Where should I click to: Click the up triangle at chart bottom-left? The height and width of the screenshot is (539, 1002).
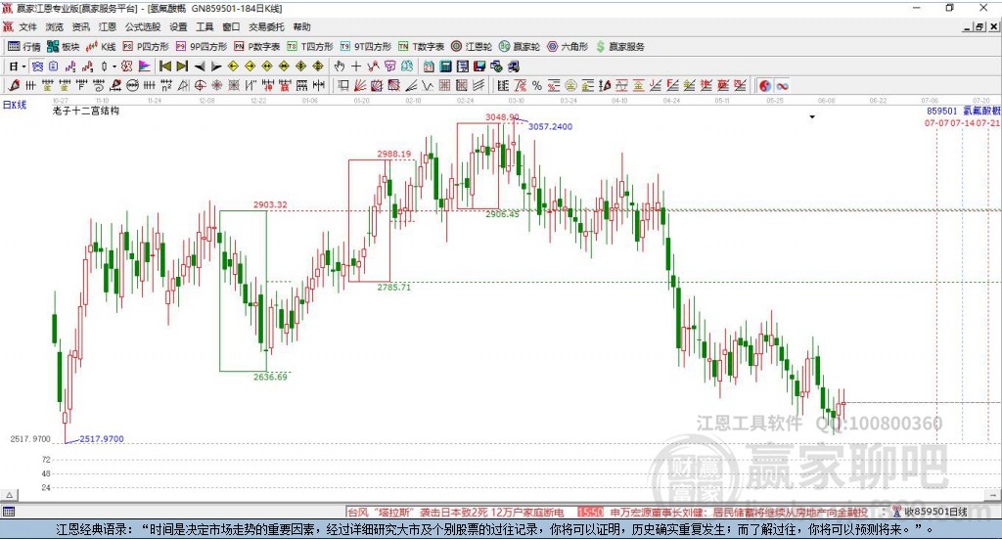tap(9, 495)
